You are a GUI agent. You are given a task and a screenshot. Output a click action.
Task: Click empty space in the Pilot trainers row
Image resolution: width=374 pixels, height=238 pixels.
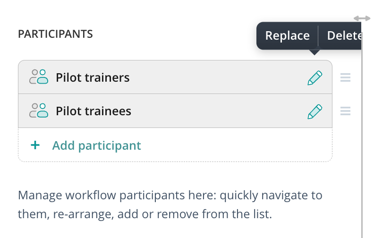point(217,77)
